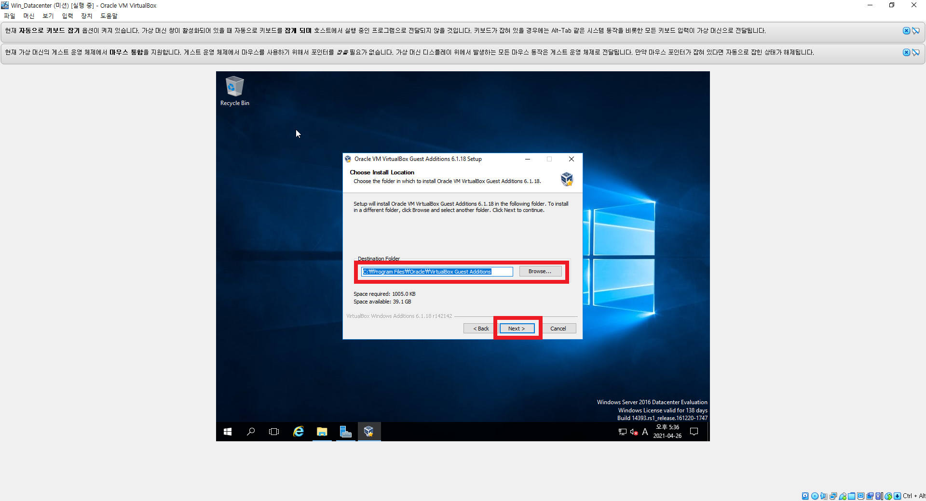Suppress the keyboard capture message permanently
Viewport: 926px width, 501px height.
(x=915, y=31)
